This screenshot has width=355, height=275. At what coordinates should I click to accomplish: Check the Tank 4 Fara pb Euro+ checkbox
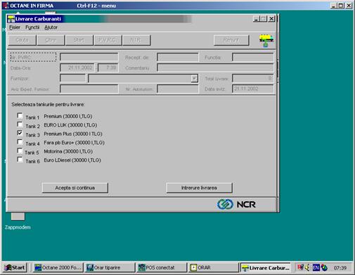(x=20, y=142)
